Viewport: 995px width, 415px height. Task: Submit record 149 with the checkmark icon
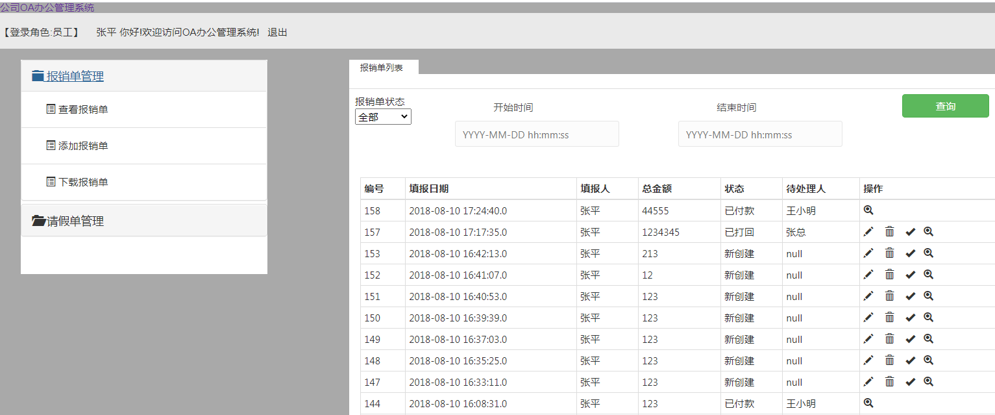click(x=910, y=339)
